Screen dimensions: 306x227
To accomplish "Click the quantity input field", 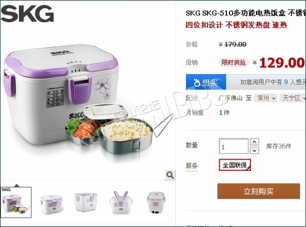I will coord(234,146).
